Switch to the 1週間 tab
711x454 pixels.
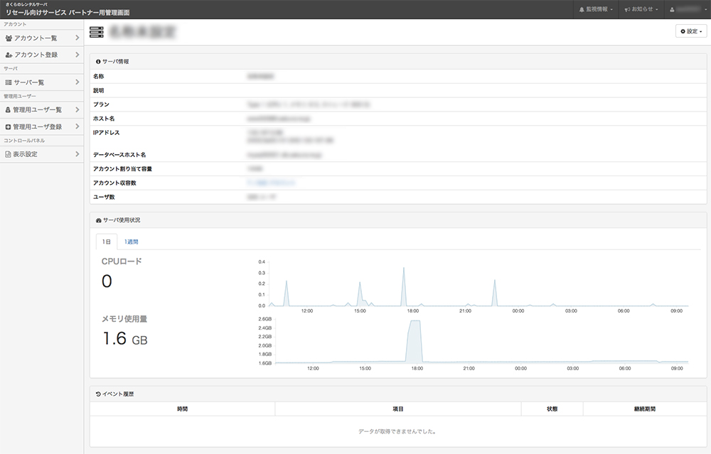click(132, 242)
